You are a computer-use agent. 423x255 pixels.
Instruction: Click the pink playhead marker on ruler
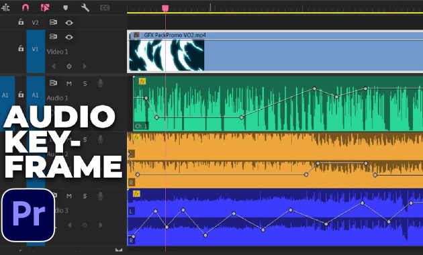pos(165,8)
